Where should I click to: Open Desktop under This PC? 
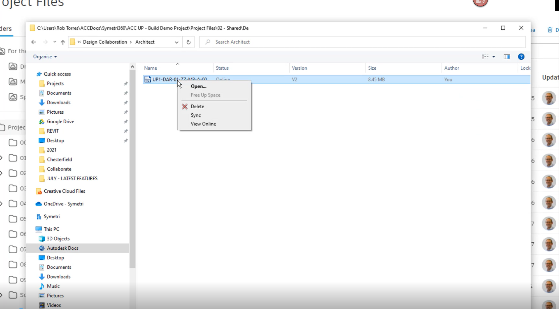pos(55,258)
